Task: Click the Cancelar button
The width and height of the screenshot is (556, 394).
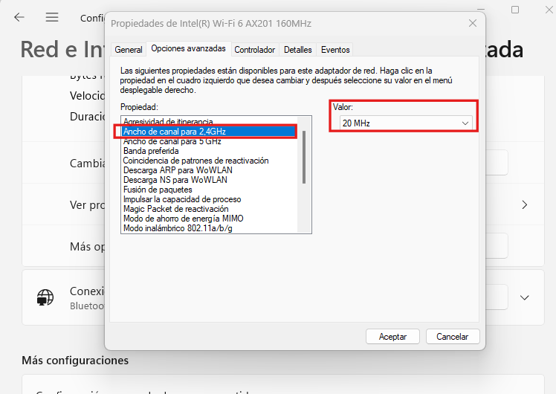Action: 452,337
